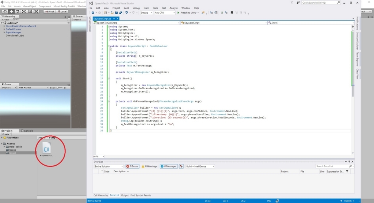374x203 pixels.
Task: Collapse the KeywordScript class code region
Action: pyautogui.click(x=109, y=46)
